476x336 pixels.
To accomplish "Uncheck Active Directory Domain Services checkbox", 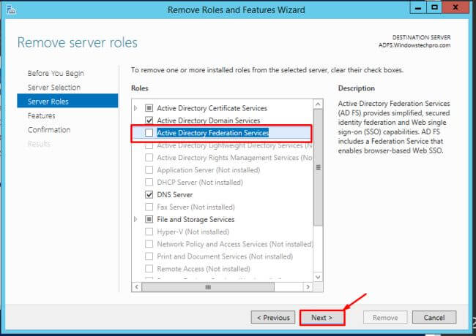I will (149, 121).
